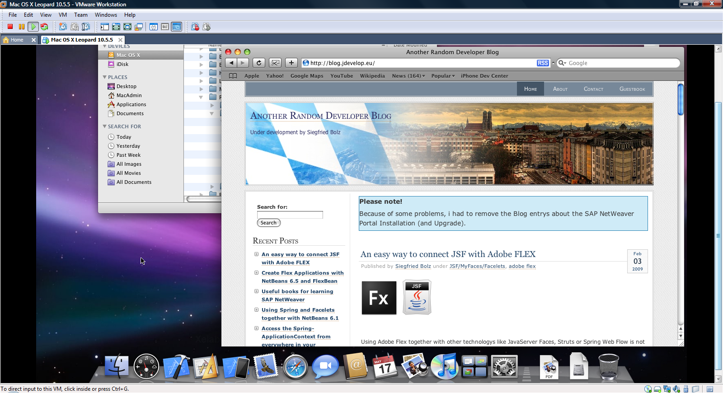Click the Reset VM icon
723x393 pixels.
(44, 27)
